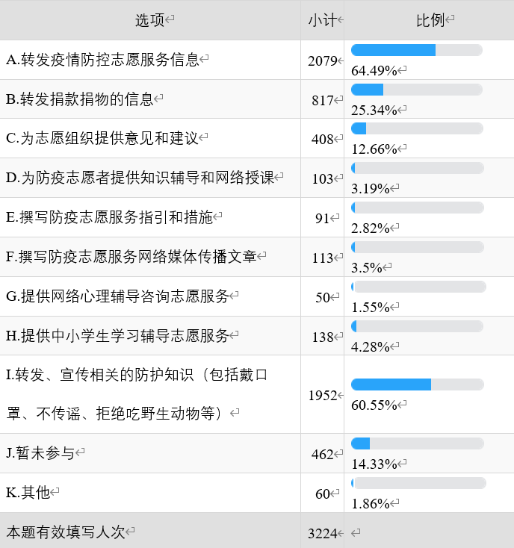Select option J 暂未参与
514x548 pixels.
[x=40, y=453]
